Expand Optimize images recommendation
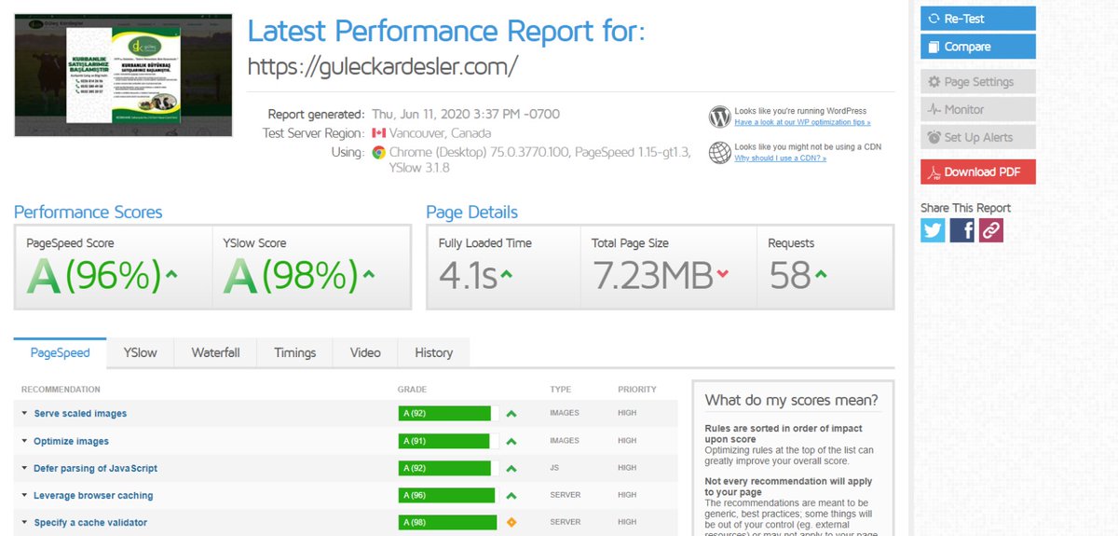This screenshot has height=536, width=1118. [x=25, y=441]
